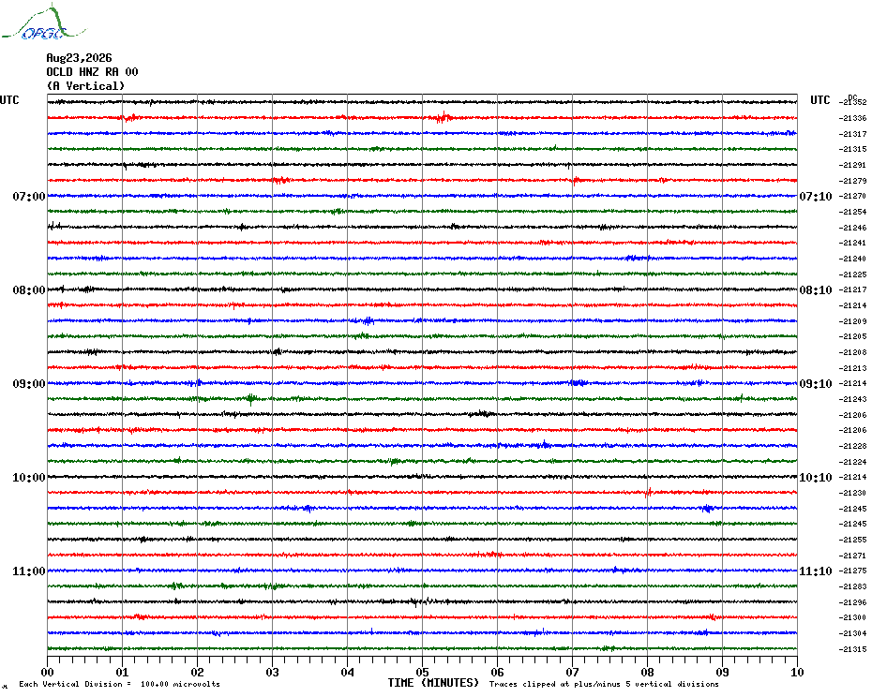Screen dimensions: 872x697
Task: Click the 04 minute tick label
Action: (348, 672)
